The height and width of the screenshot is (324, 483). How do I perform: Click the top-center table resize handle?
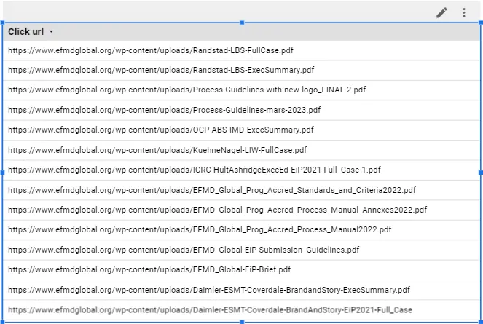(x=242, y=23)
